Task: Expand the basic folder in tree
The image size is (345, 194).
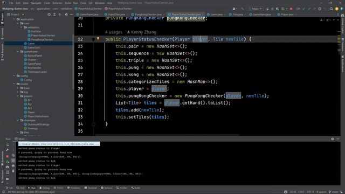Action: (x=18, y=88)
